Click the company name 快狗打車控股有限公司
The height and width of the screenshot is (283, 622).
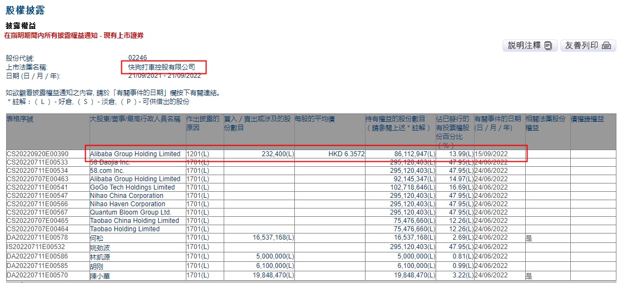click(161, 67)
